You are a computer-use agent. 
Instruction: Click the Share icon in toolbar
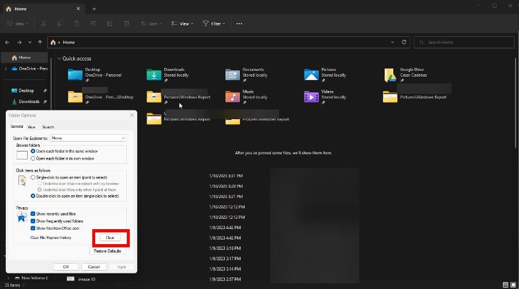110,24
